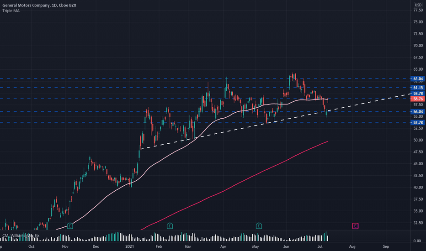
Task: Click the USD currency button
Action: [418, 5]
